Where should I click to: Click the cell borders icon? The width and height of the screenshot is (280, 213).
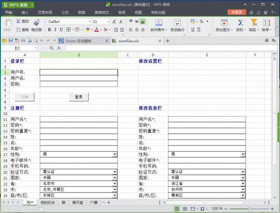coord(68,30)
